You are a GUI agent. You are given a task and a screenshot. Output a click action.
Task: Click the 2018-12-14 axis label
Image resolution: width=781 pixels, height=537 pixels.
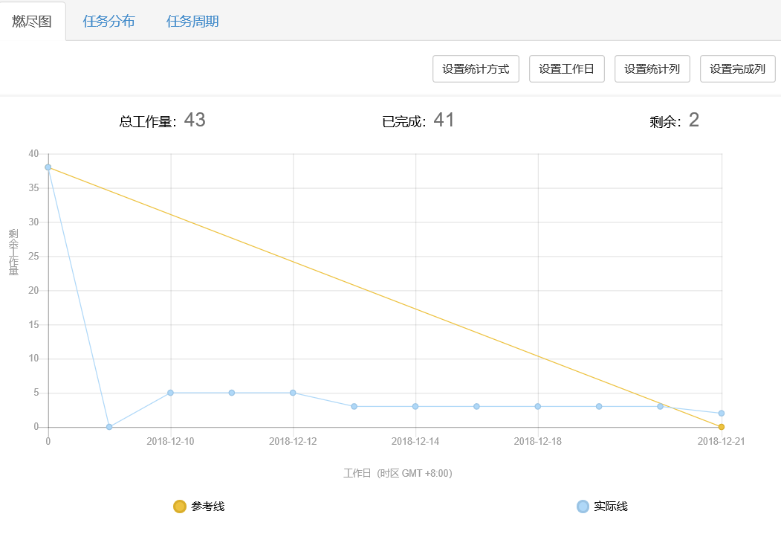[415, 442]
